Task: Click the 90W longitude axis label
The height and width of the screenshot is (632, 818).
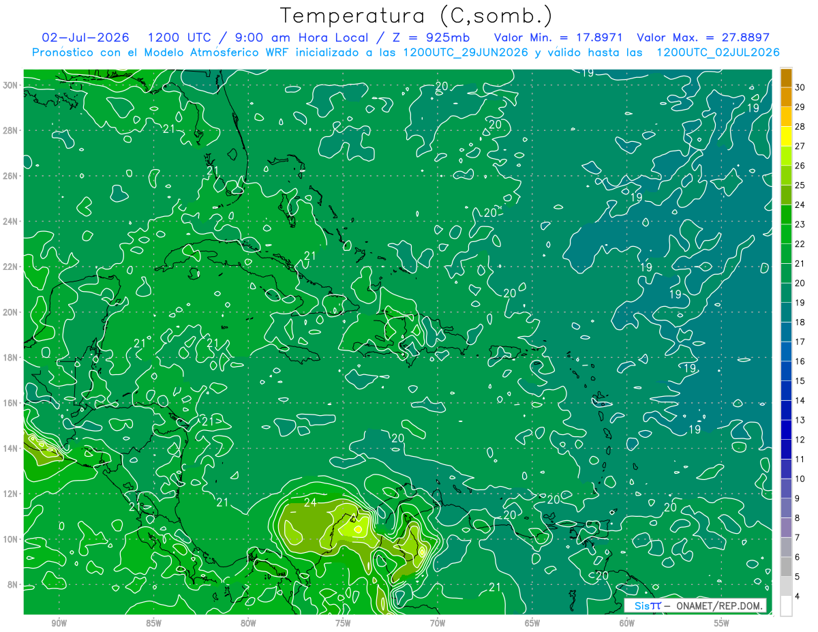Action: [x=59, y=624]
